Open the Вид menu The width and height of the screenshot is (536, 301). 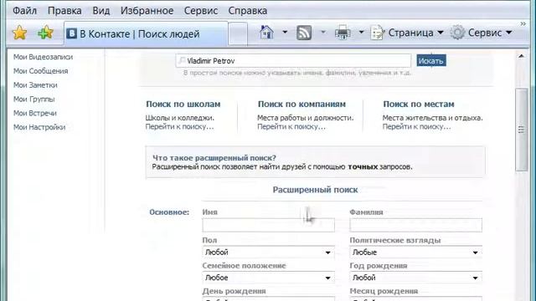point(101,11)
